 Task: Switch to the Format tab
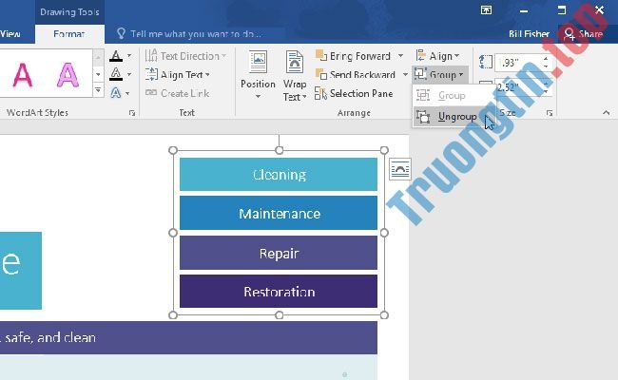pyautogui.click(x=69, y=34)
